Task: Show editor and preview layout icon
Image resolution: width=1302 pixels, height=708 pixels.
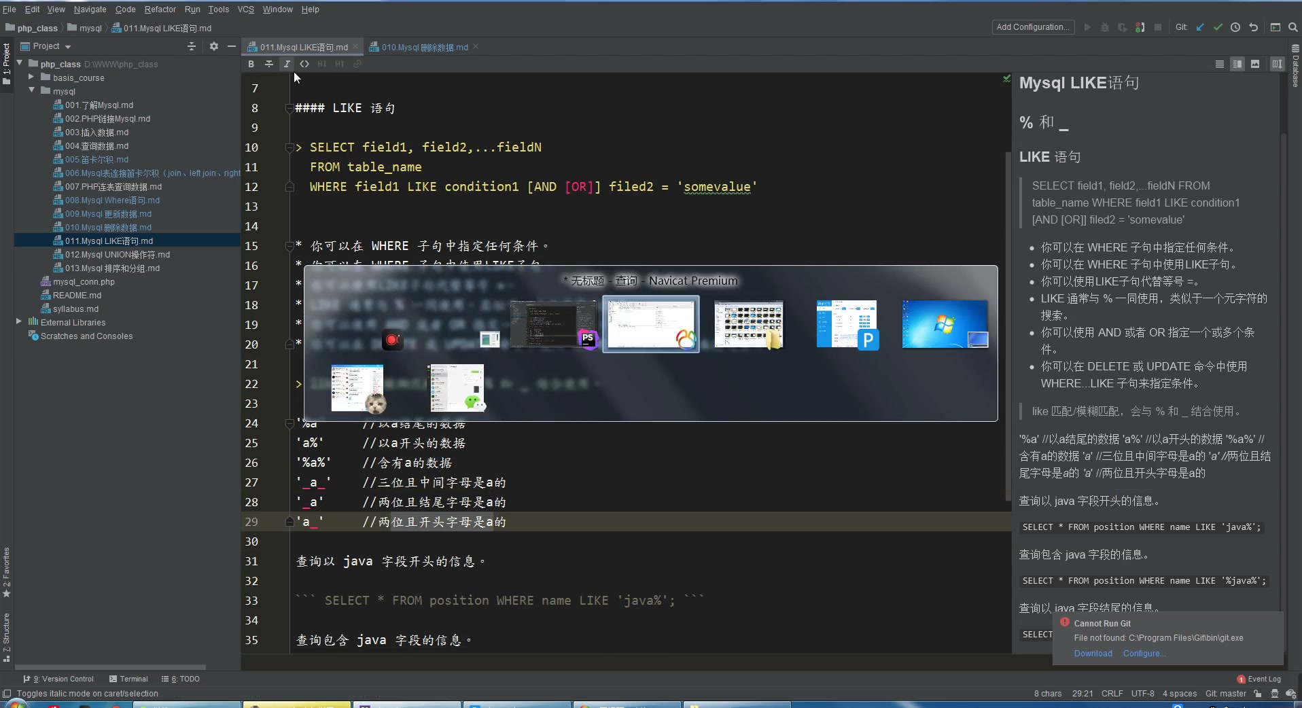Action: 1237,64
